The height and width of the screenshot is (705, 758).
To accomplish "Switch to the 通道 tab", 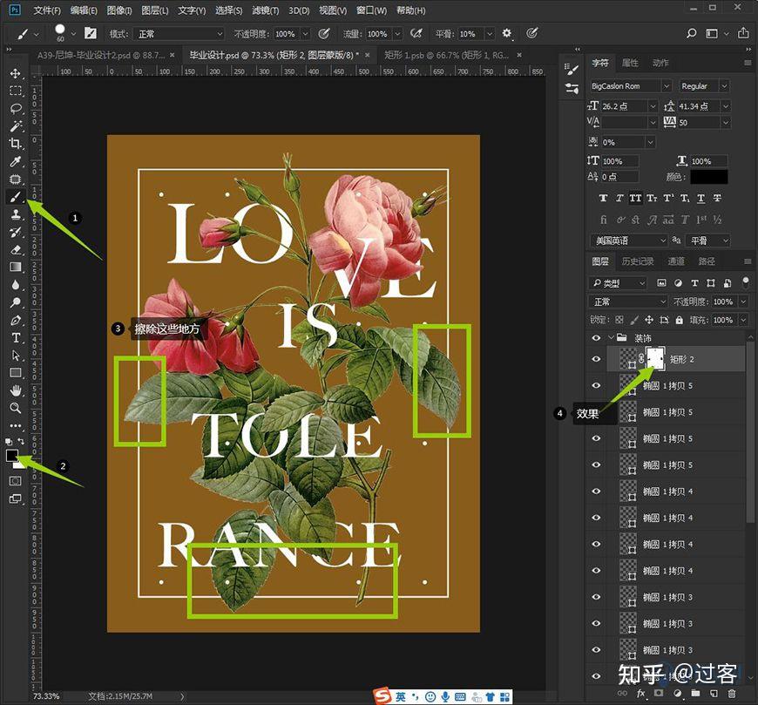I will point(676,261).
